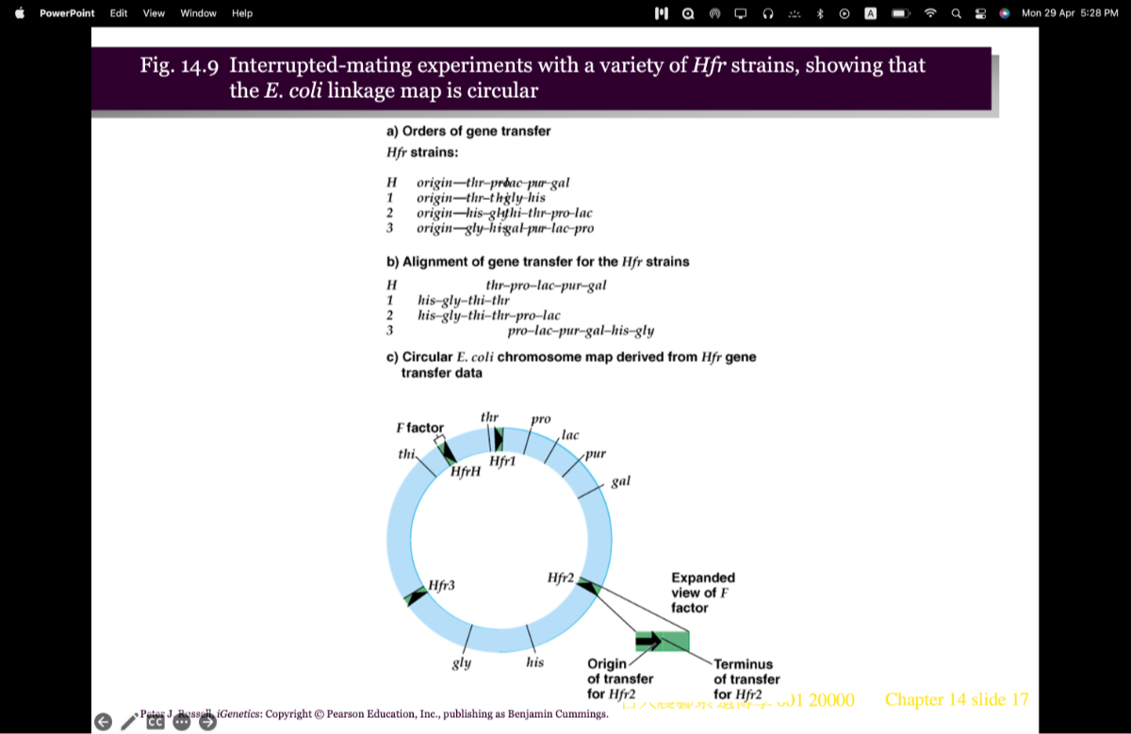Screen dimensions: 1131x734
Task: Click the Spotlight search magnifier icon
Action: [956, 13]
